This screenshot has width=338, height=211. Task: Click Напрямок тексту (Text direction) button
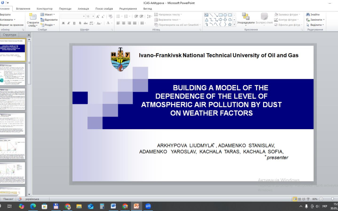168,14
